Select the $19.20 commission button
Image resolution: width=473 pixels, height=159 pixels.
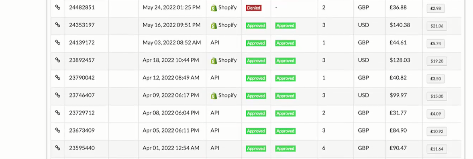point(437,61)
